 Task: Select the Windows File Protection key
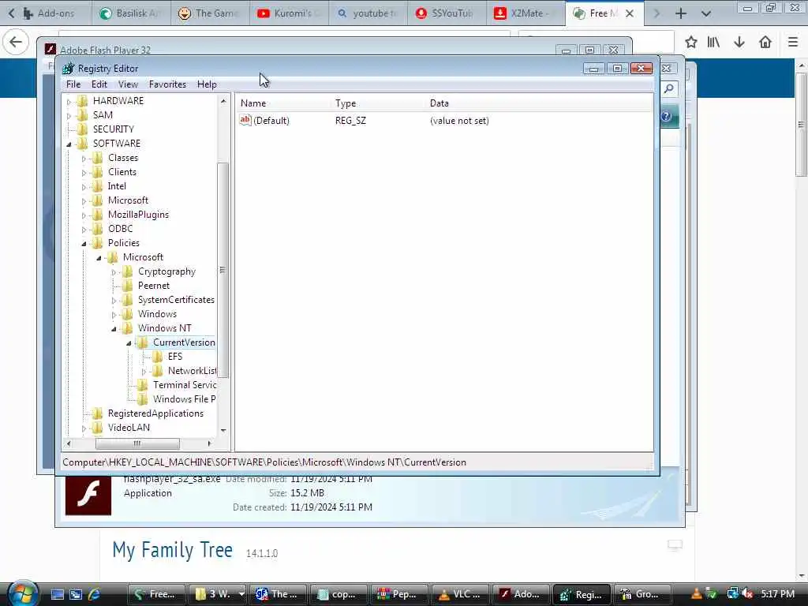184,398
